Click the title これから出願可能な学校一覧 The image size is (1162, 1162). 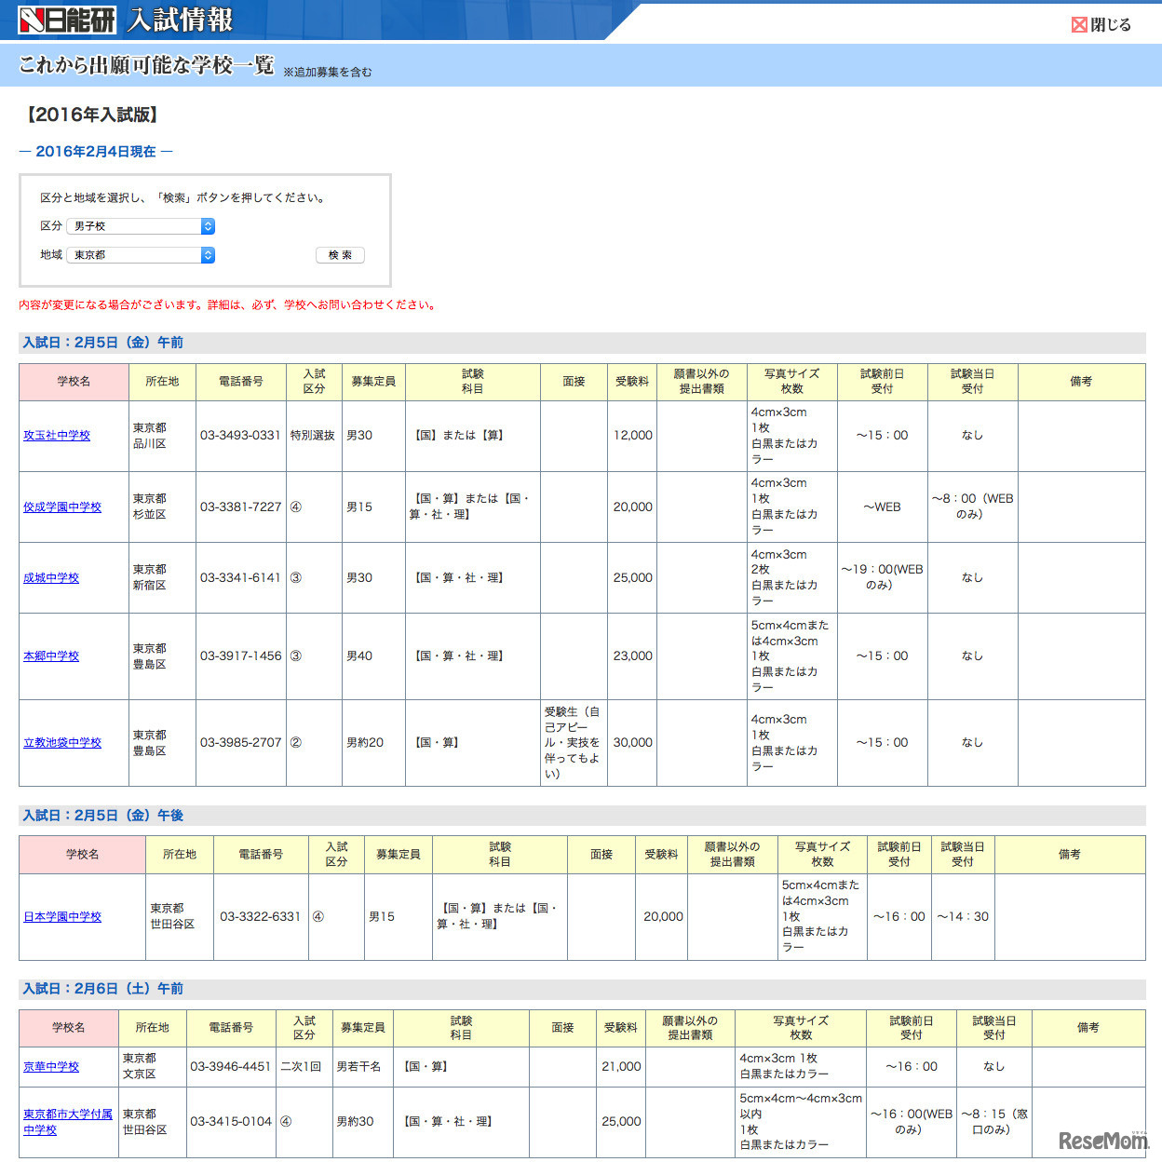pos(147,65)
